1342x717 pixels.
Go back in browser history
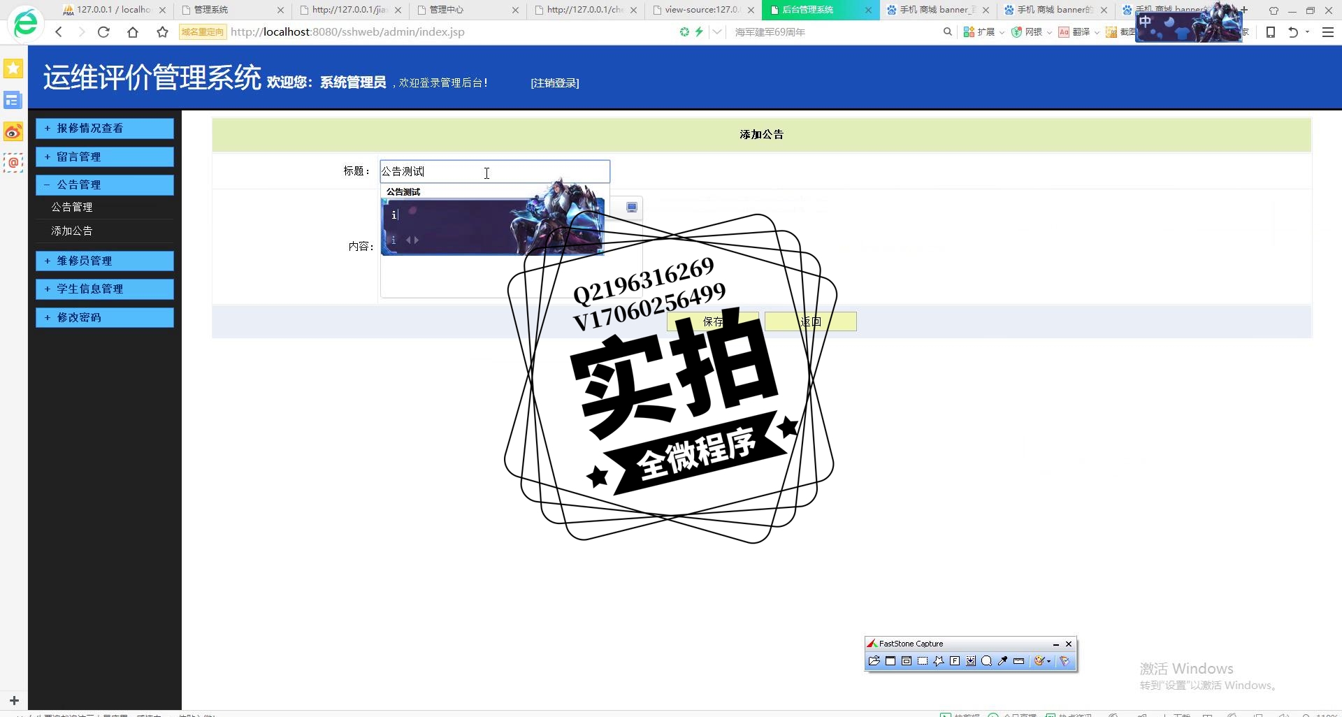point(59,32)
